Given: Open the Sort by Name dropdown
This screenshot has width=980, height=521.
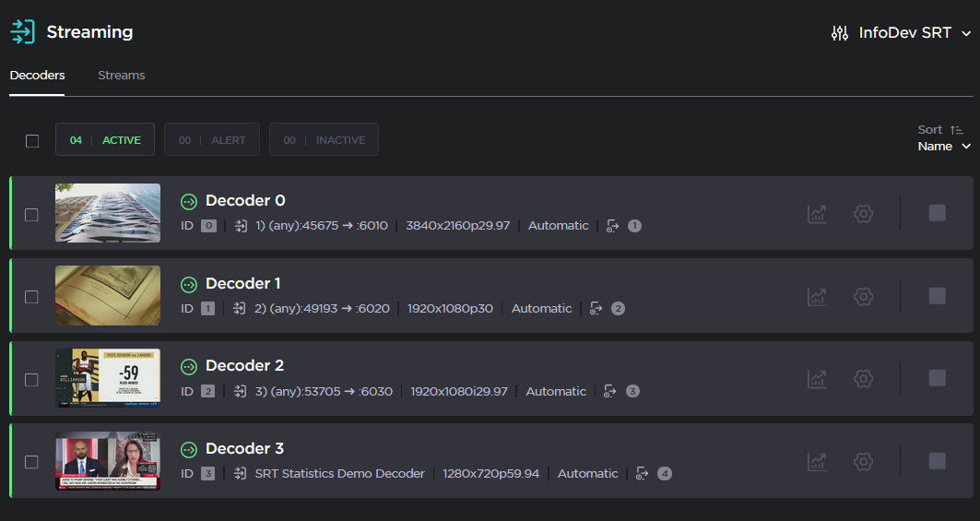Looking at the screenshot, I should coord(944,147).
